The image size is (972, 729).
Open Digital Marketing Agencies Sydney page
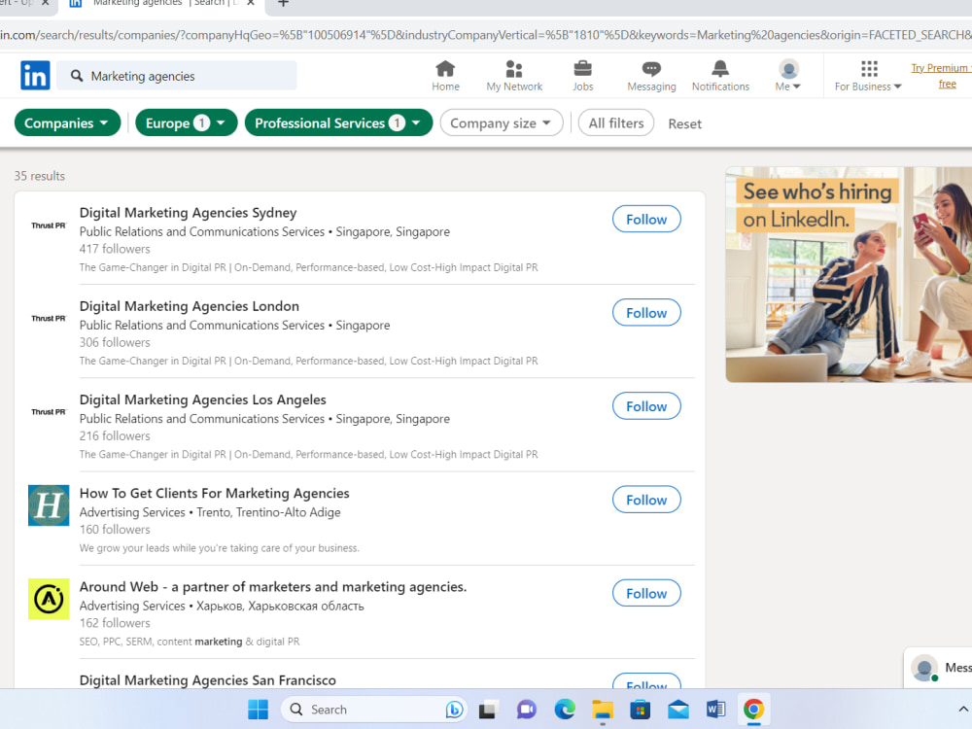[x=188, y=213]
